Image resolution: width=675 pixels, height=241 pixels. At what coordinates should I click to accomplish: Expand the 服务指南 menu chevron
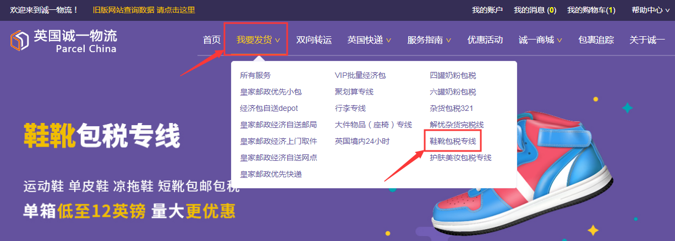coord(448,40)
